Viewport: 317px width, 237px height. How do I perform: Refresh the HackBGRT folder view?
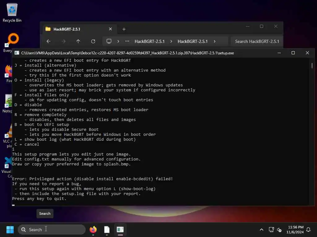pos(93,41)
